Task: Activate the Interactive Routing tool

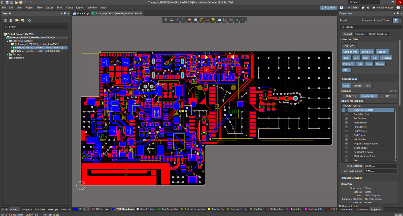Action: click(x=201, y=20)
